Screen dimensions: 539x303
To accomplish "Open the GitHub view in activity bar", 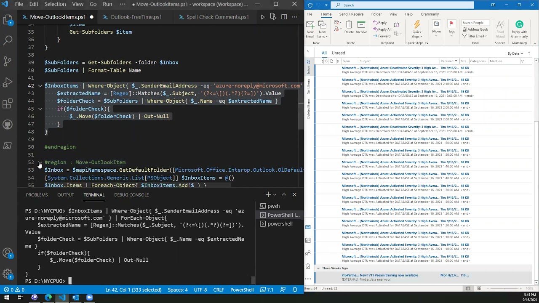I will [x=8, y=125].
